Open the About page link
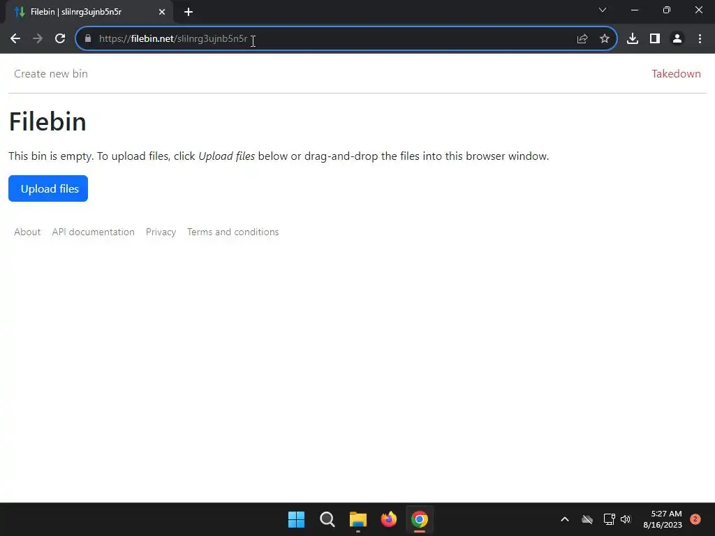Image resolution: width=715 pixels, height=536 pixels. pyautogui.click(x=27, y=232)
